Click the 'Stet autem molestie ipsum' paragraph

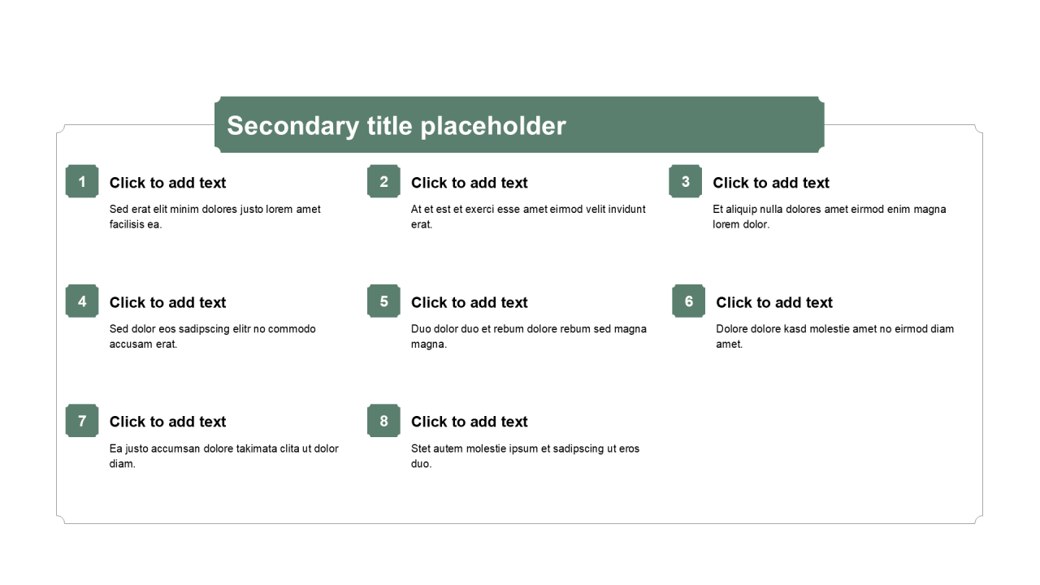(x=525, y=456)
